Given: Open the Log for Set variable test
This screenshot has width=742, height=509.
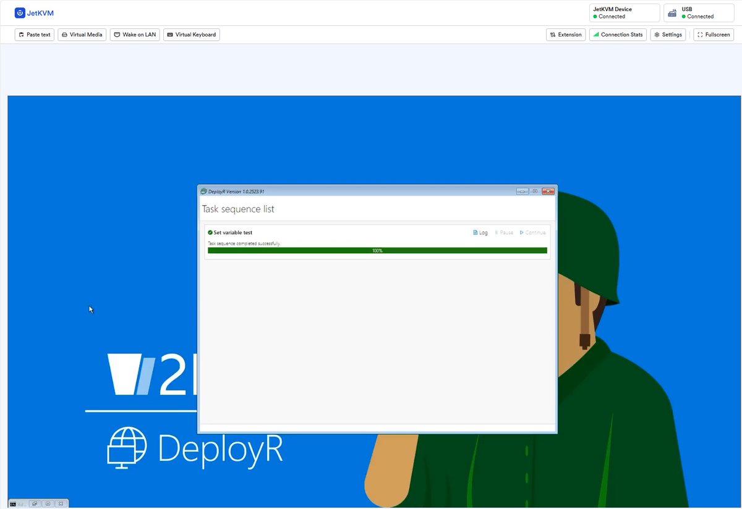Looking at the screenshot, I should (x=480, y=232).
